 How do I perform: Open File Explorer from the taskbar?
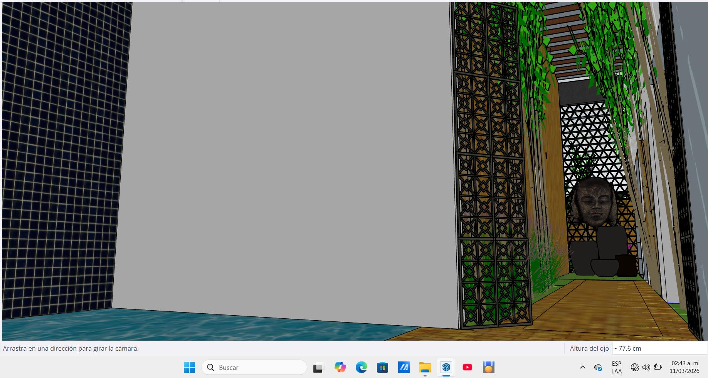coord(425,368)
